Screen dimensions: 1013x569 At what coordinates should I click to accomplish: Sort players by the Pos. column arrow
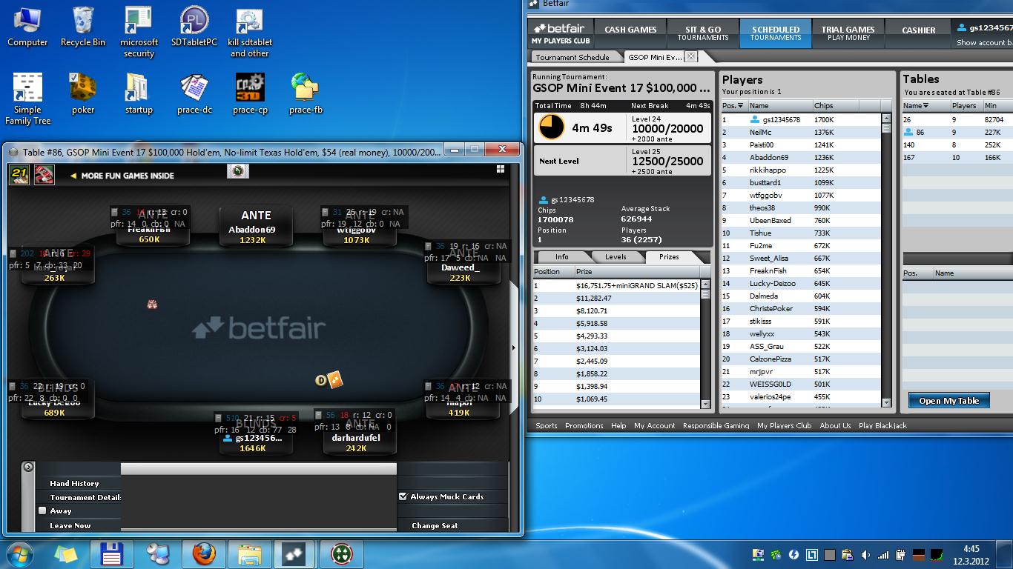pyautogui.click(x=739, y=106)
